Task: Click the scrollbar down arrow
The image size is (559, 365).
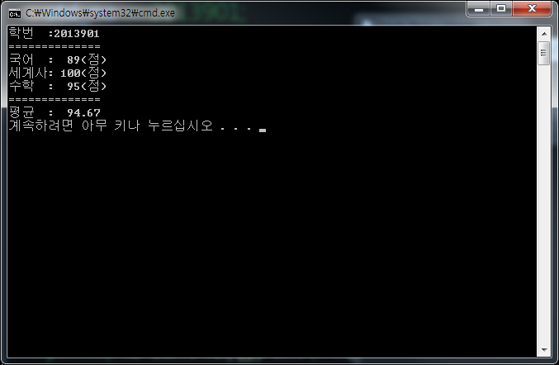Action: tap(544, 350)
